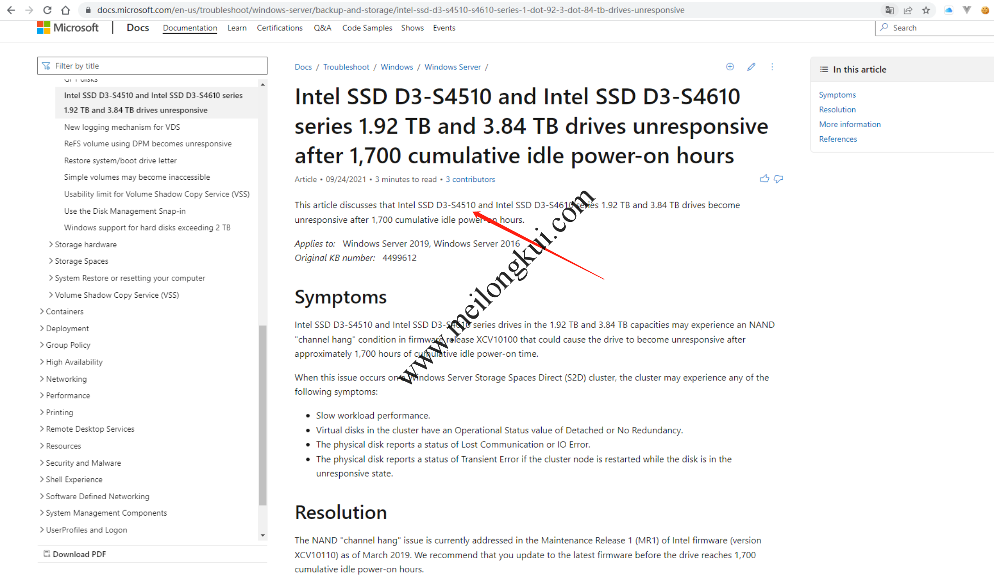
Task: Expand the High Availability section
Action: point(74,361)
